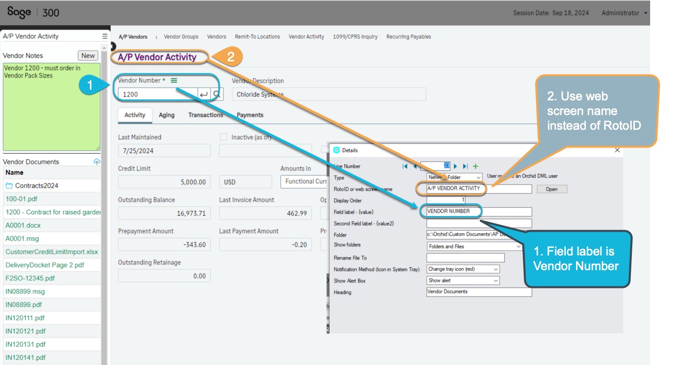This screenshot has width=674, height=365.
Task: Switch to the Payments tab
Action: click(250, 115)
